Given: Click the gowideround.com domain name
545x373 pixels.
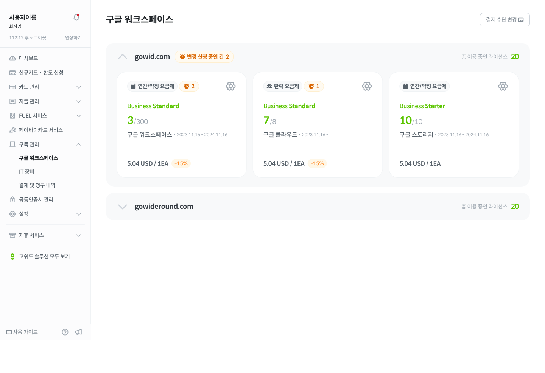Looking at the screenshot, I should point(164,207).
